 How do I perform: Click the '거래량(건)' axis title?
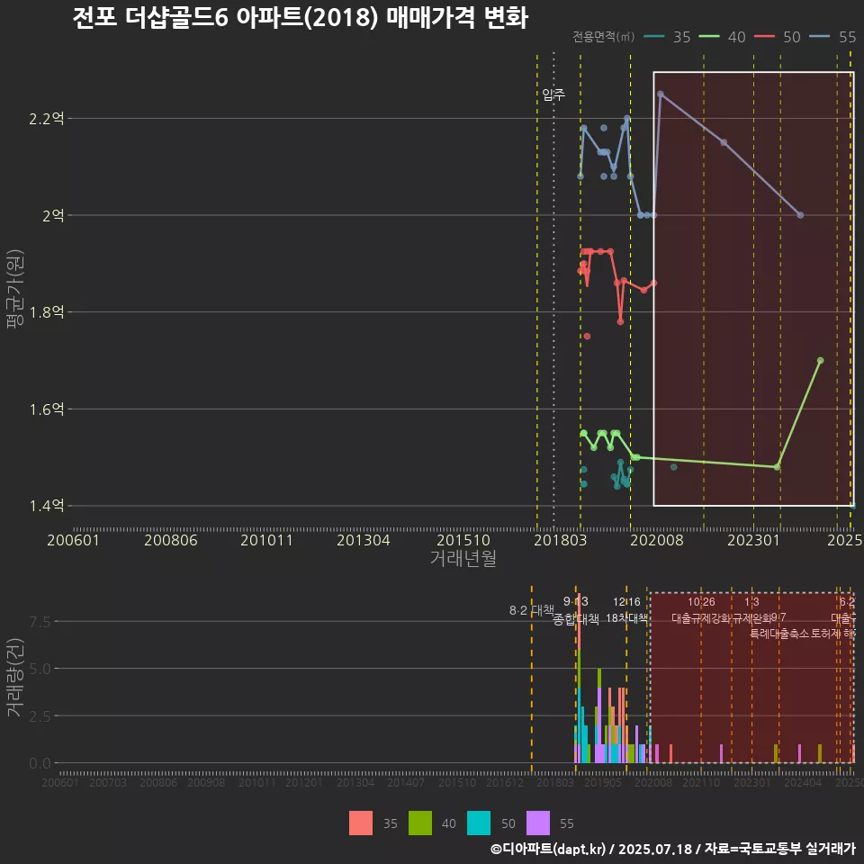coord(15,679)
